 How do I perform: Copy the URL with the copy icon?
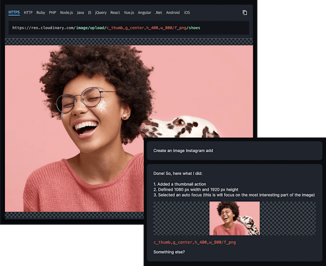244,12
